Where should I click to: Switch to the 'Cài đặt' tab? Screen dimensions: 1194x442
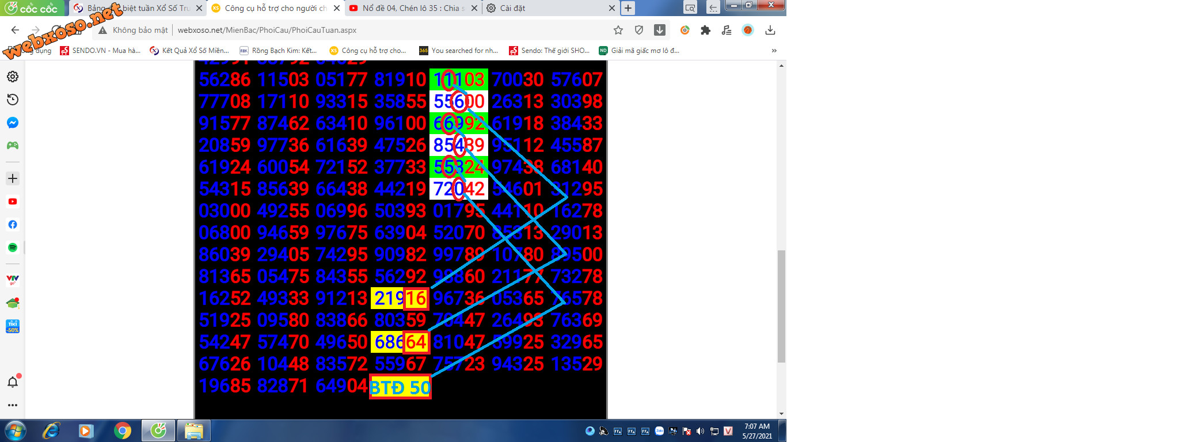pos(512,8)
